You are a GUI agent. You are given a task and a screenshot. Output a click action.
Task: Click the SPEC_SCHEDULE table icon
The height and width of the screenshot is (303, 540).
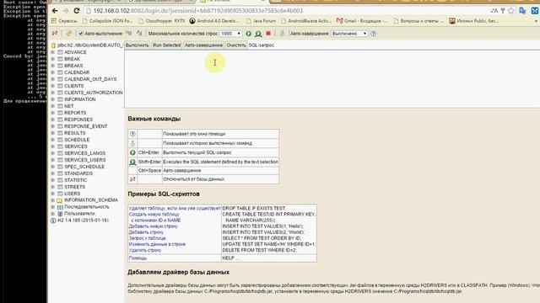click(60, 167)
